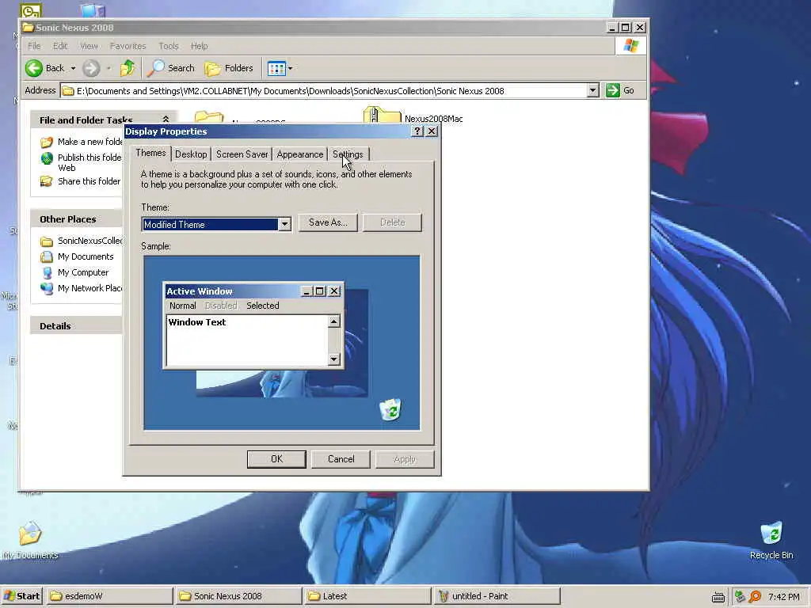The image size is (811, 608).
Task: Open Search in the Explorer toolbar
Action: pos(171,68)
